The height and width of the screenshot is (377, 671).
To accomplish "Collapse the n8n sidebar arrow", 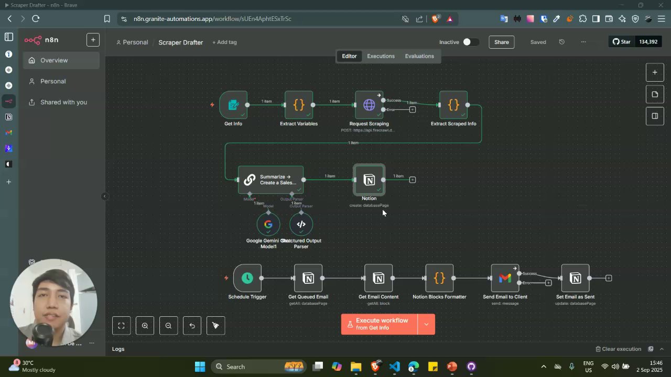I will (x=104, y=196).
